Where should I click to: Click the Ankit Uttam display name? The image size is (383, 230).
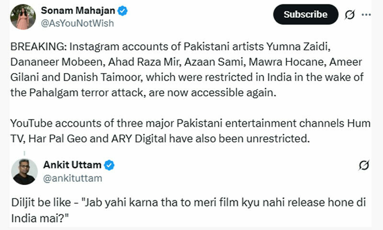[72, 165]
